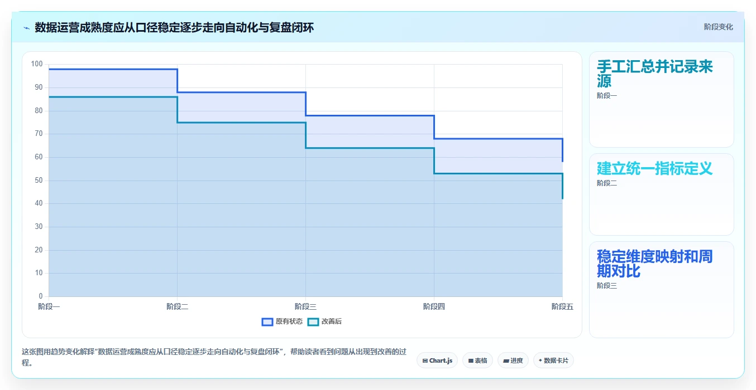Click the sparkle icon in 数据卡片 chip
756x390 pixels.
coord(540,360)
